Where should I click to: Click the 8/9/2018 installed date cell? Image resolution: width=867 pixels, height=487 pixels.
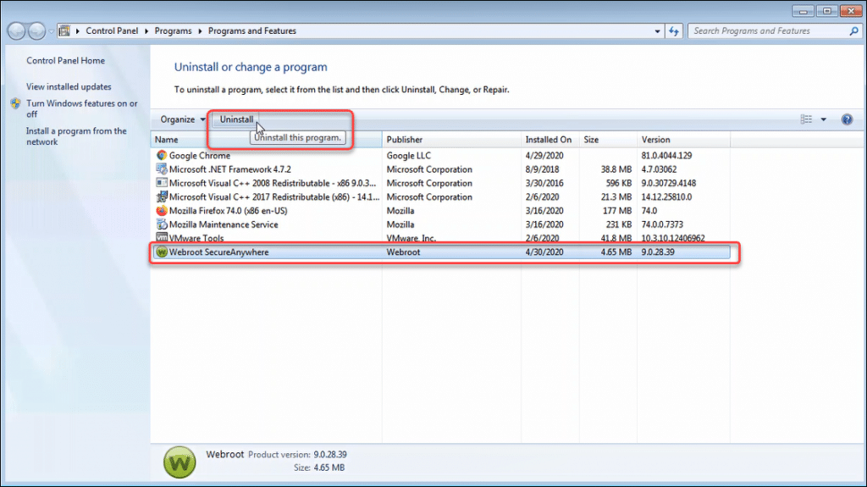pyautogui.click(x=542, y=169)
